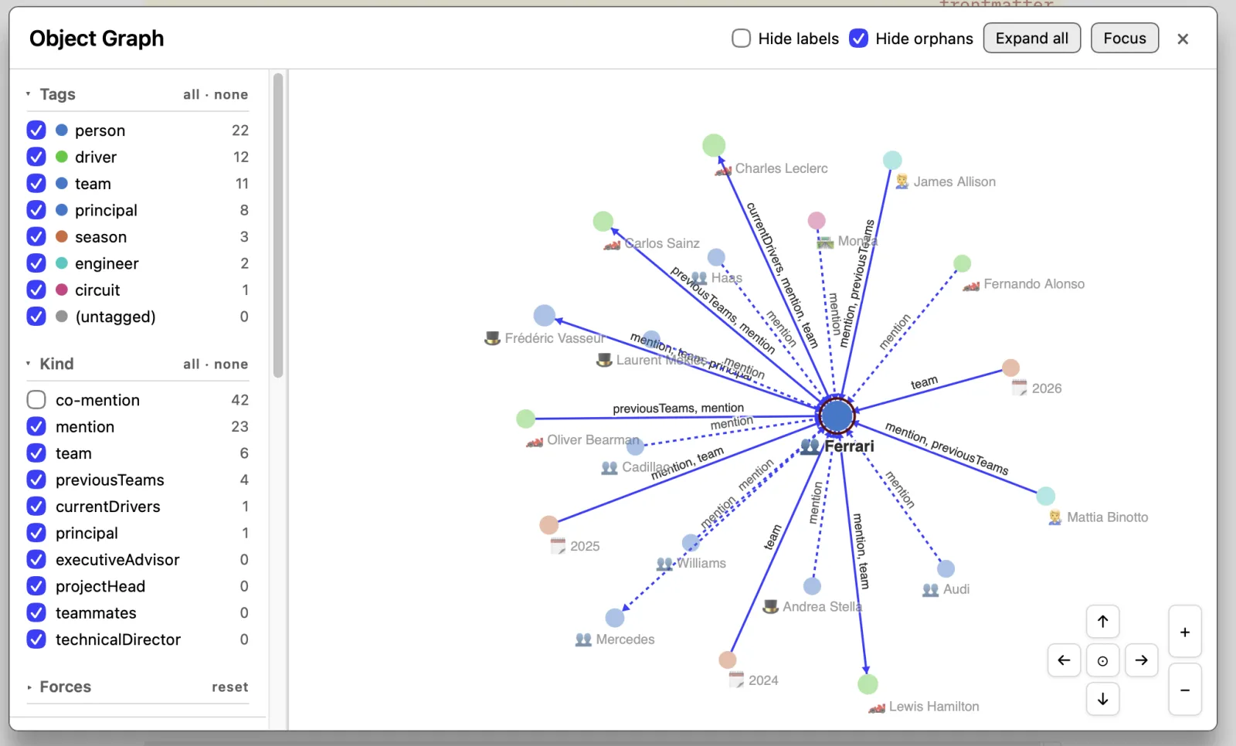This screenshot has height=746, width=1236.
Task: Toggle the teammates kind checkbox
Action: click(x=36, y=613)
